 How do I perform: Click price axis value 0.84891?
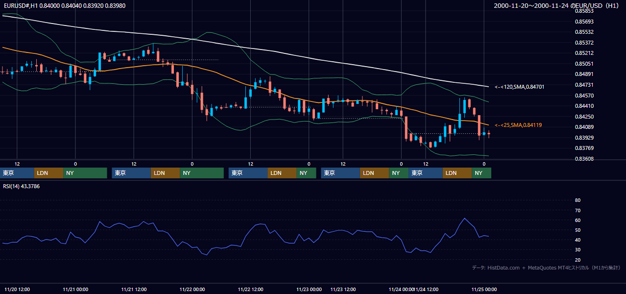point(584,74)
